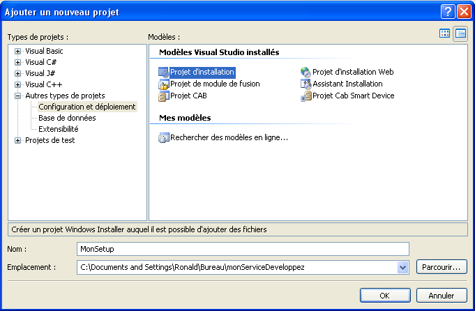Screen dimensions: 475x311
Task: Select the Projet d'installation template icon
Action: pyautogui.click(x=164, y=72)
